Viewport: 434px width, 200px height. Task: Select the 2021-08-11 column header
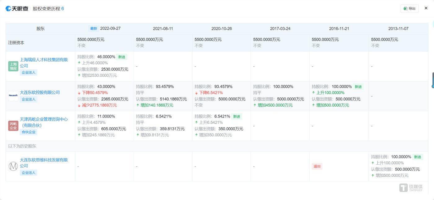163,28
